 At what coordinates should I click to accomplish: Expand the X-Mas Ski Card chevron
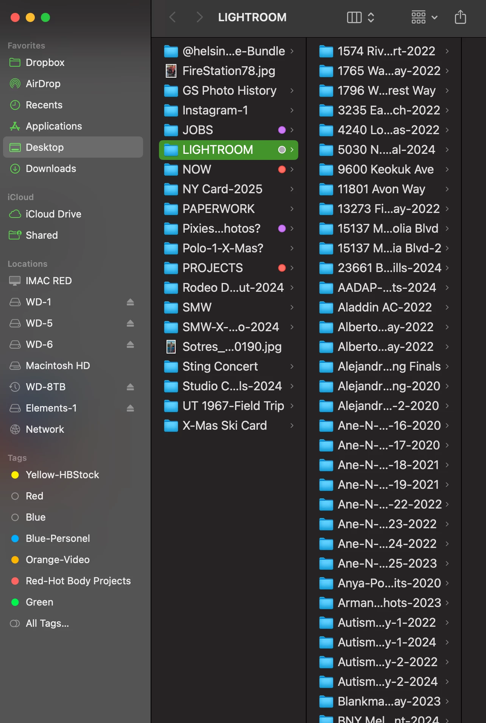tap(292, 426)
